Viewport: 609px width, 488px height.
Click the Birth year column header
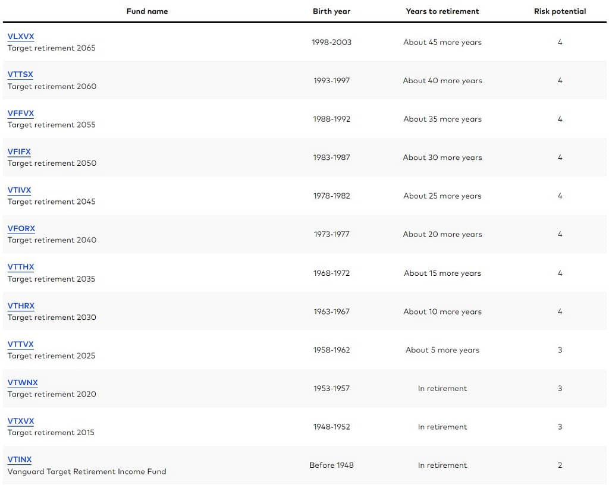331,11
